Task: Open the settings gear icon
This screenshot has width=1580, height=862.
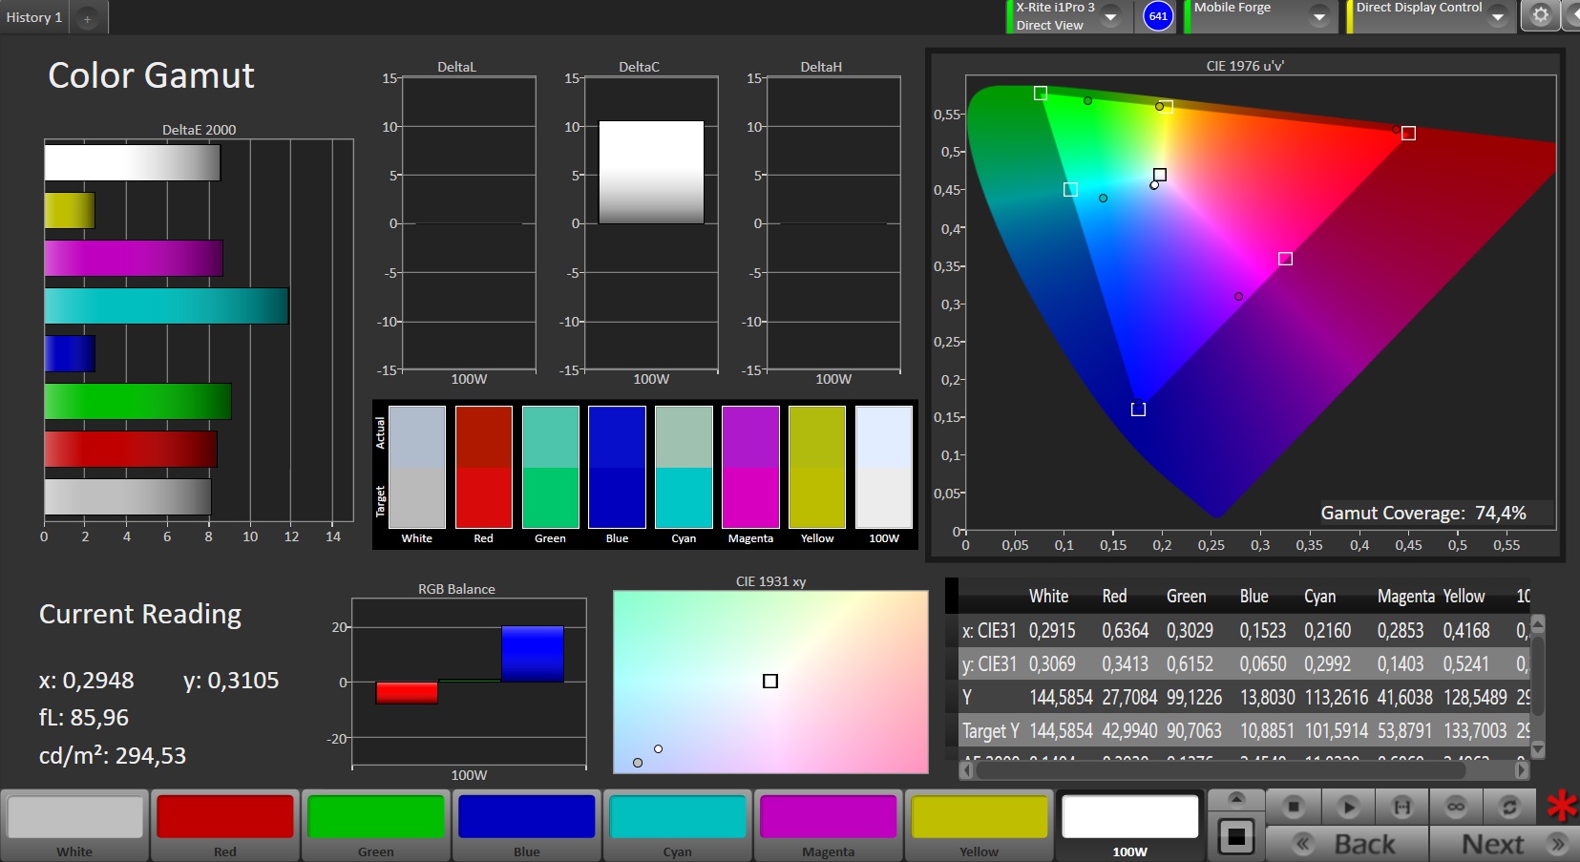Action: pos(1540,15)
